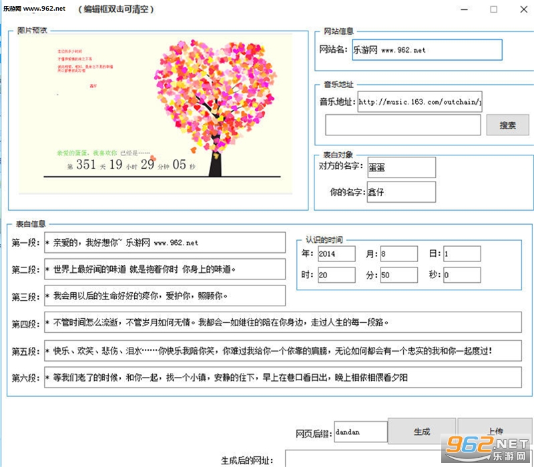Click the 秒 field showing 0
The height and width of the screenshot is (467, 534).
(462, 275)
